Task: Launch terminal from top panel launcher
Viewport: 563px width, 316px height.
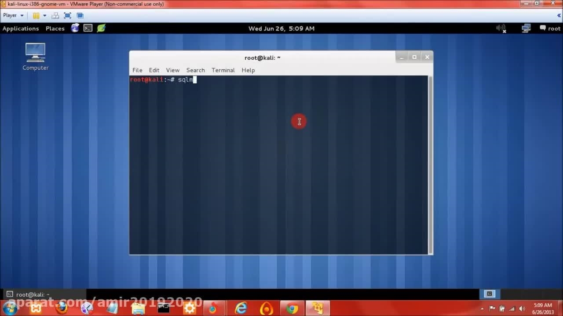Action: coord(88,28)
